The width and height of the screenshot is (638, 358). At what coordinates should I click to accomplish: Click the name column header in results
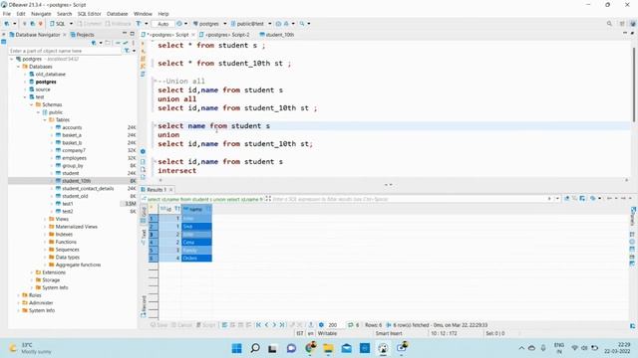[x=196, y=209]
